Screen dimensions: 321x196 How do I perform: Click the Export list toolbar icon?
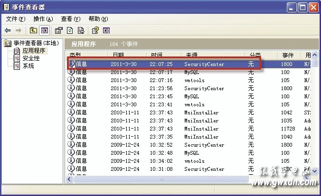tap(81, 31)
